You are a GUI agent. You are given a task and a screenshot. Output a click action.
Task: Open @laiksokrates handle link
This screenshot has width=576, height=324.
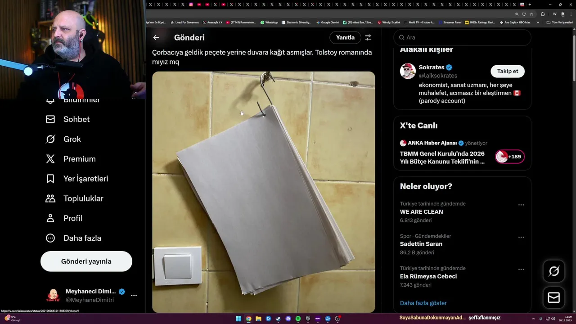[x=438, y=76]
